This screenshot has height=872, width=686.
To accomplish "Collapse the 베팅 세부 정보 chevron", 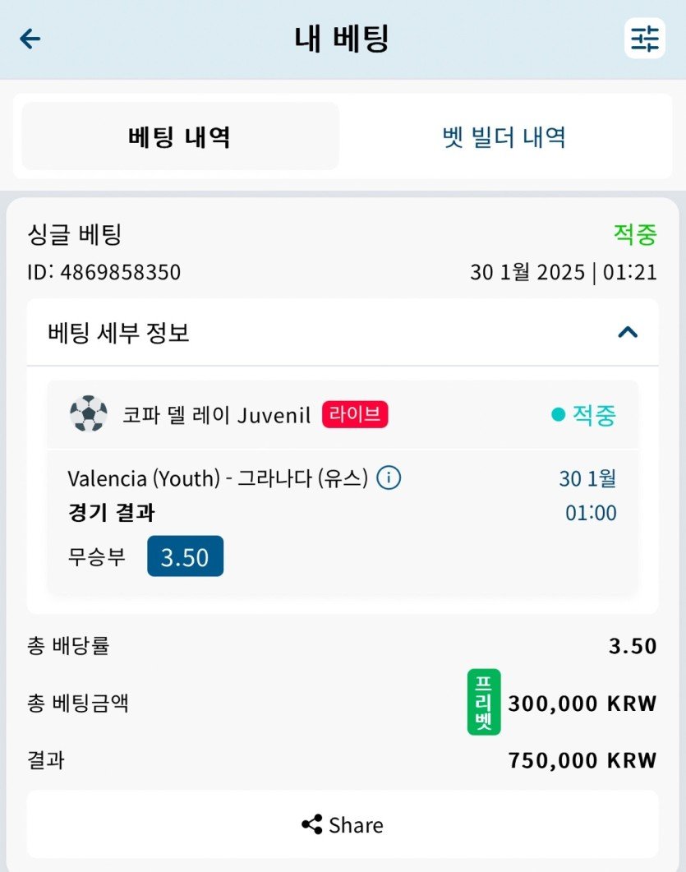I will pos(628,332).
